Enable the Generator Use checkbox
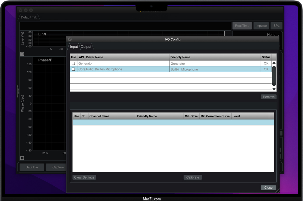 (73, 64)
